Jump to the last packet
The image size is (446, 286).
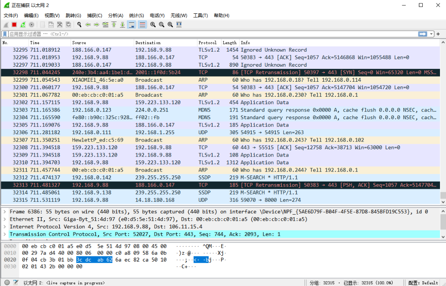point(122,25)
